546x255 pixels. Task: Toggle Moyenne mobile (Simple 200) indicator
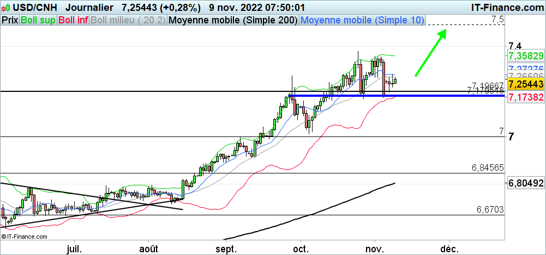pyautogui.click(x=233, y=20)
